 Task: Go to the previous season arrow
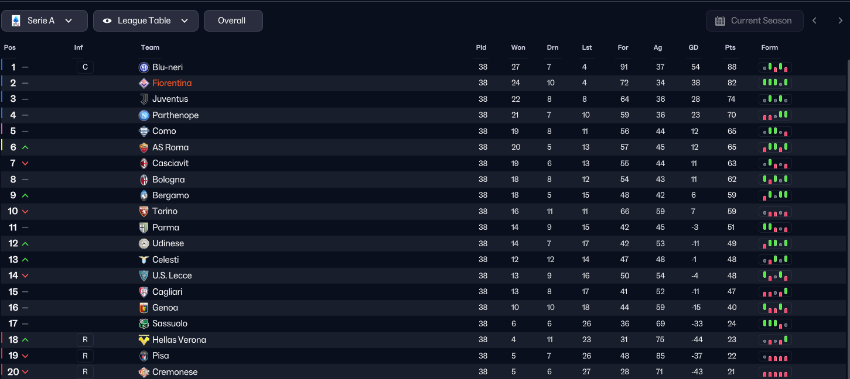pos(814,21)
